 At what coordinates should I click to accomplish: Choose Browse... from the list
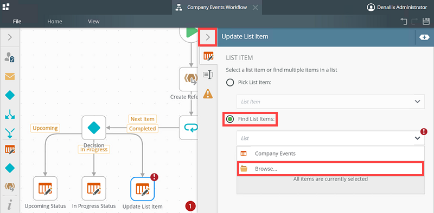coord(330,169)
